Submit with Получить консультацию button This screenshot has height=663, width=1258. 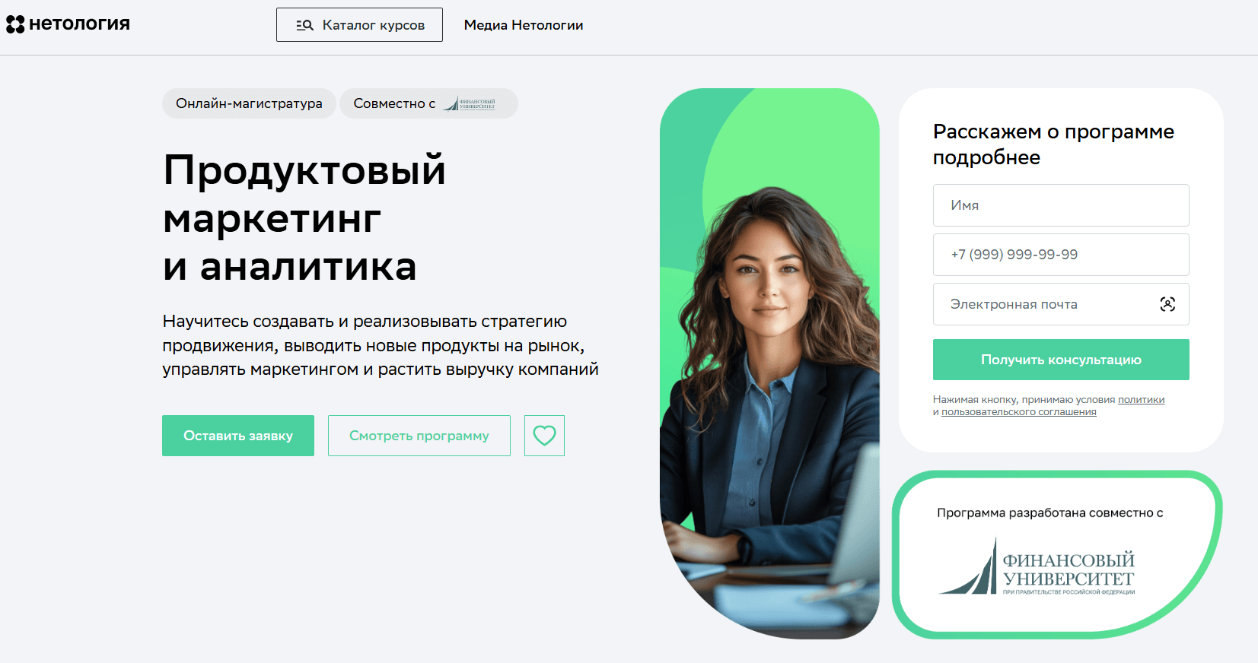[x=1061, y=360]
